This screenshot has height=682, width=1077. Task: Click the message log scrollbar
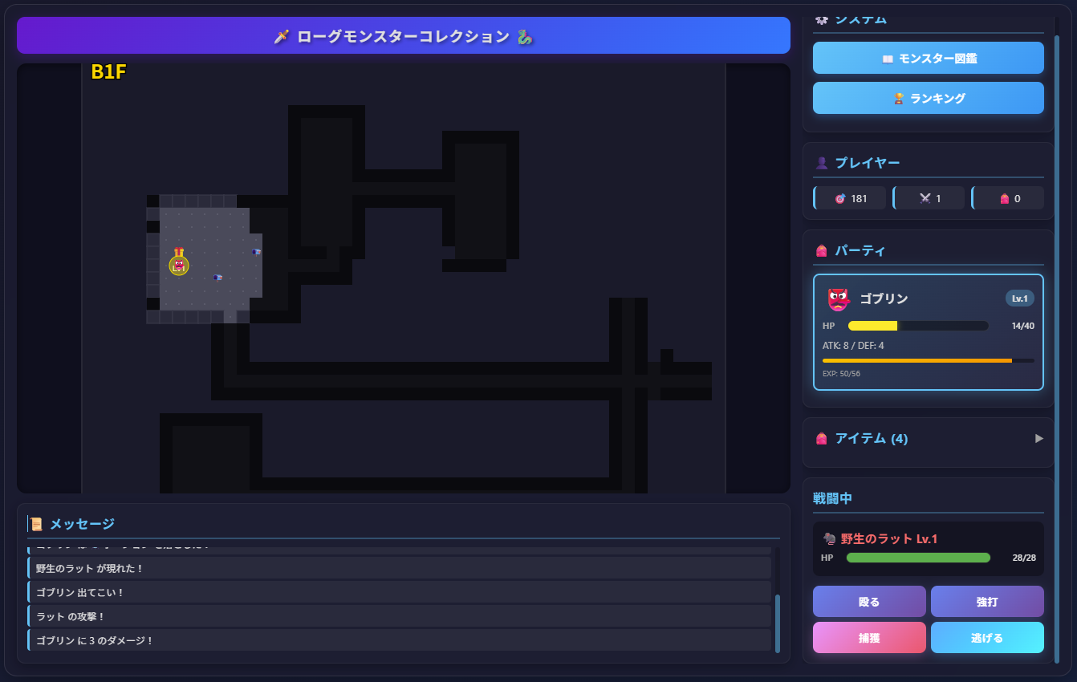coord(777,623)
